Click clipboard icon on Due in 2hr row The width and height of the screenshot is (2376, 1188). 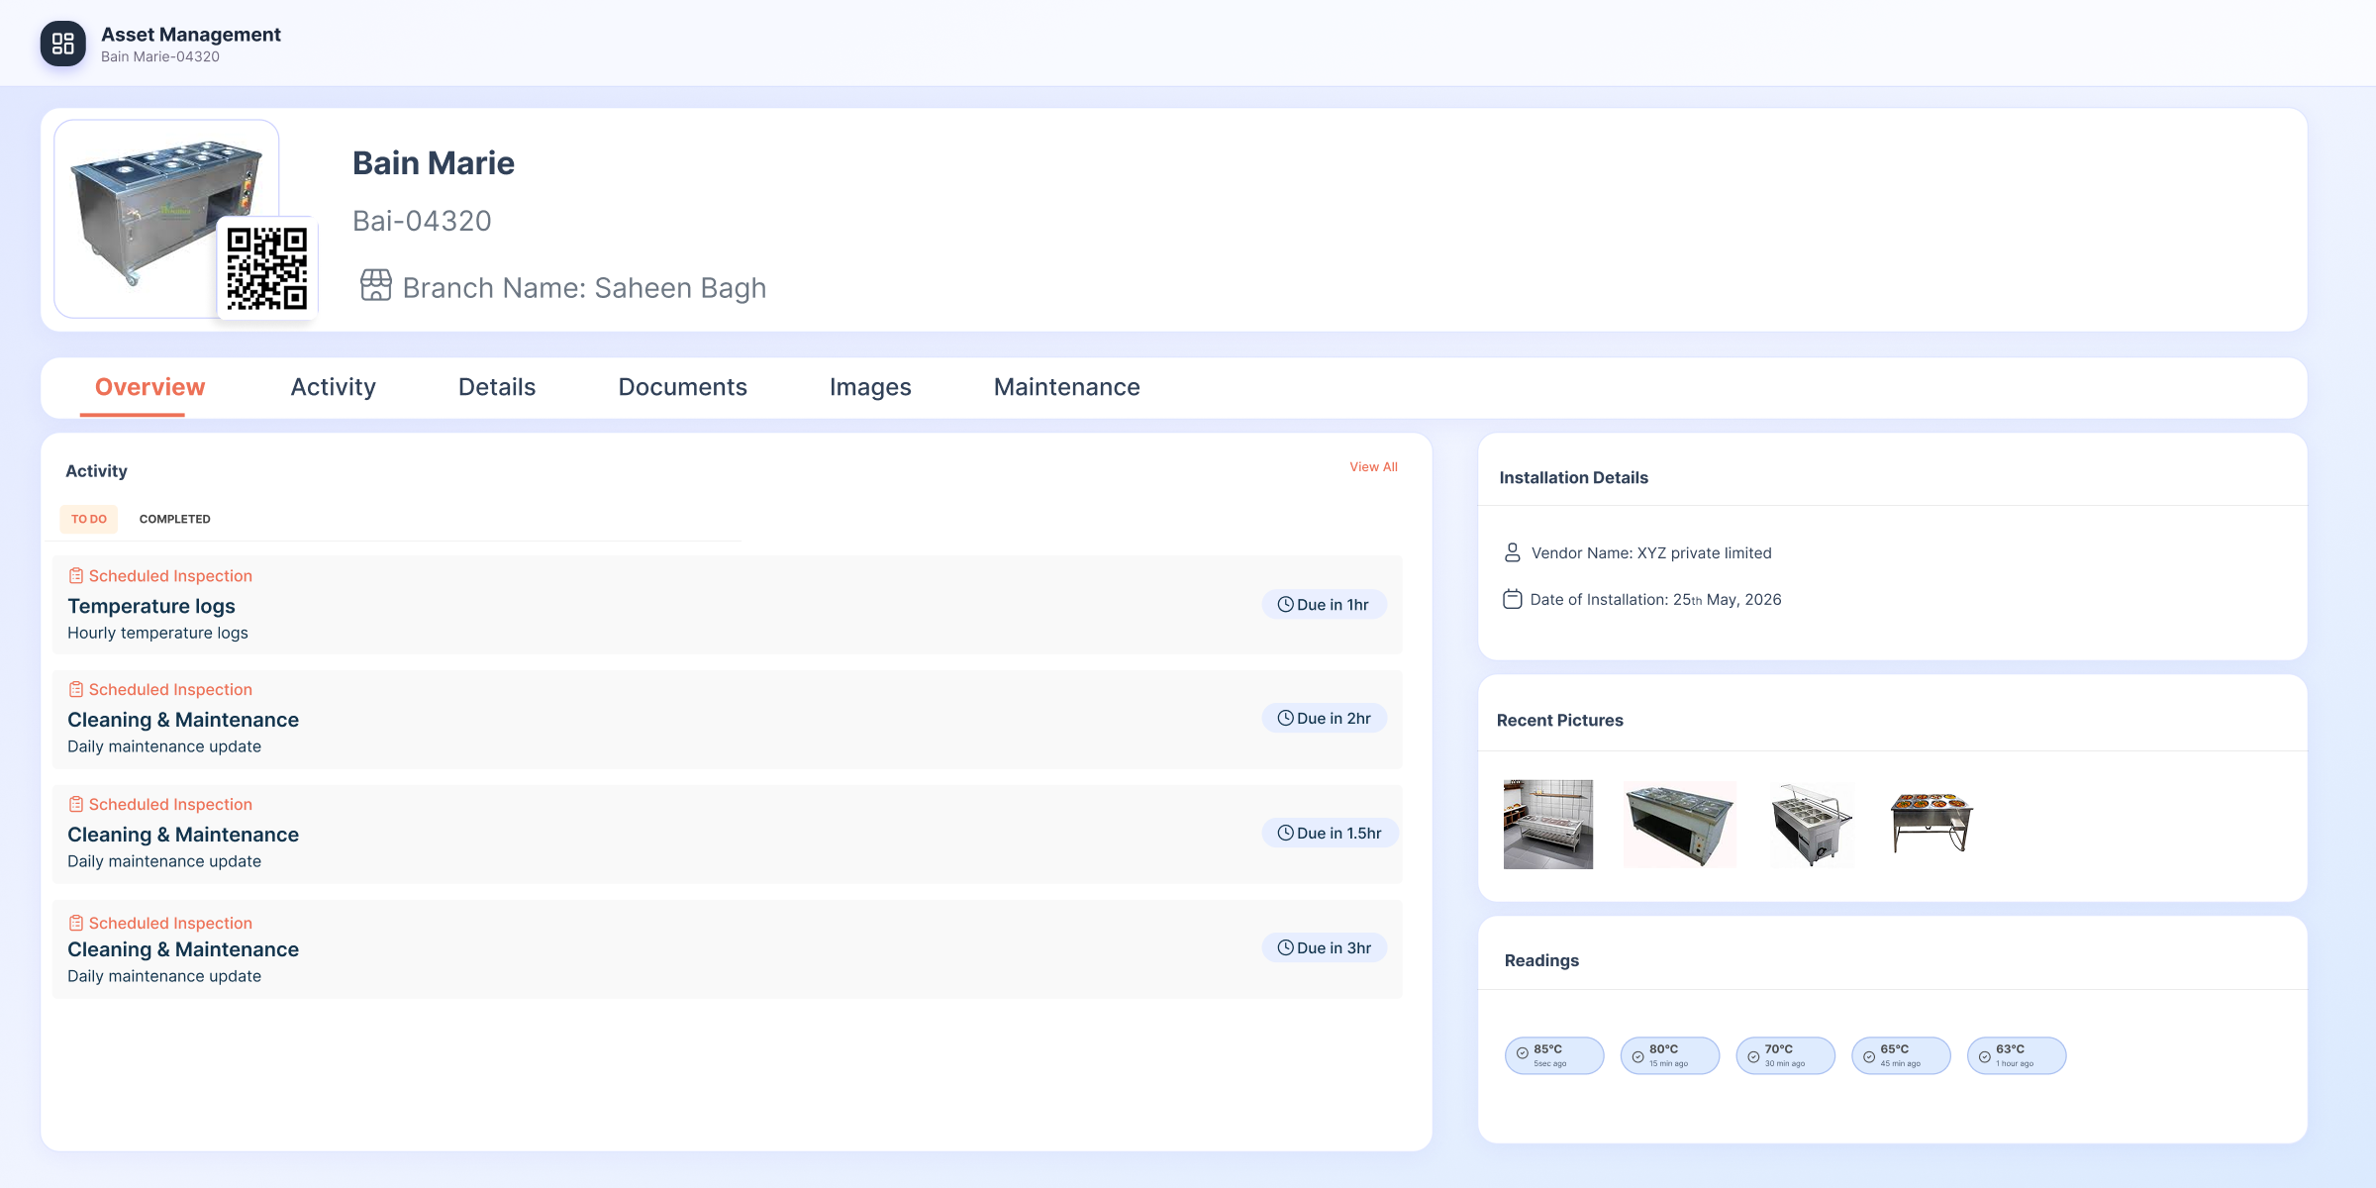(76, 689)
